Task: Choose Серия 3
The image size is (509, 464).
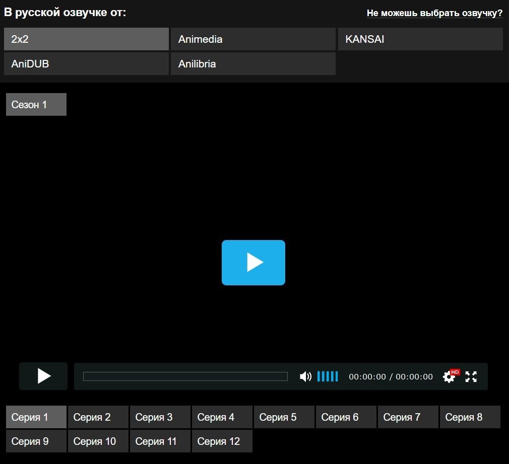Action: tap(160, 417)
